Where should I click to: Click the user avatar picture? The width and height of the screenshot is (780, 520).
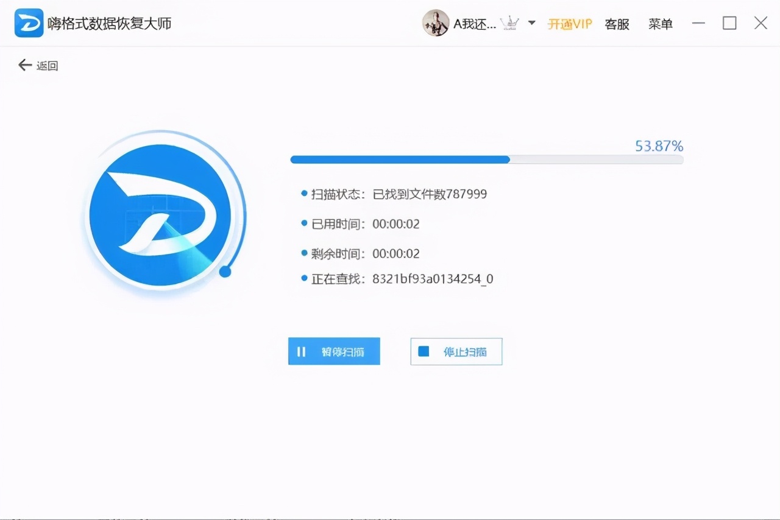pos(436,23)
